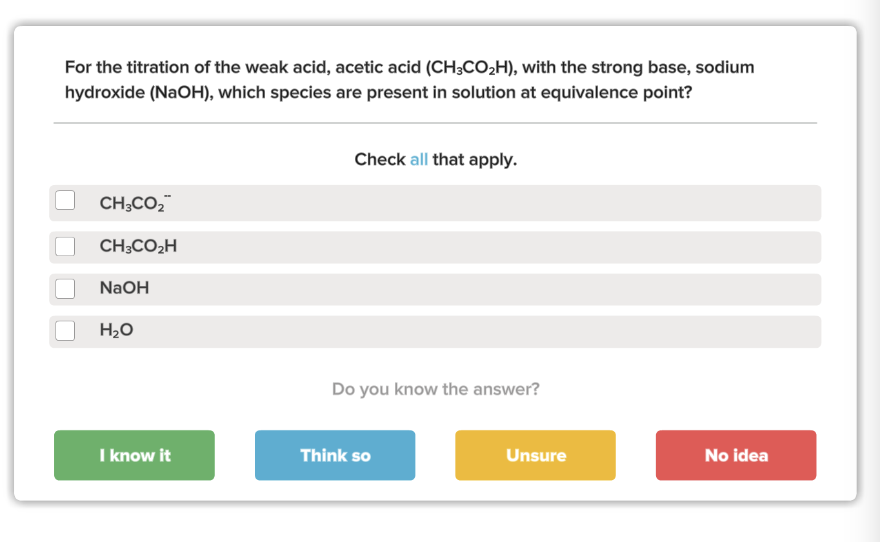Check the CH₃CO₂⁻ answer checkbox
Viewport: 880px width, 542px height.
(x=65, y=200)
